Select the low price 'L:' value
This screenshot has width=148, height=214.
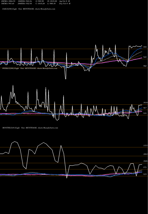click(52, 4)
